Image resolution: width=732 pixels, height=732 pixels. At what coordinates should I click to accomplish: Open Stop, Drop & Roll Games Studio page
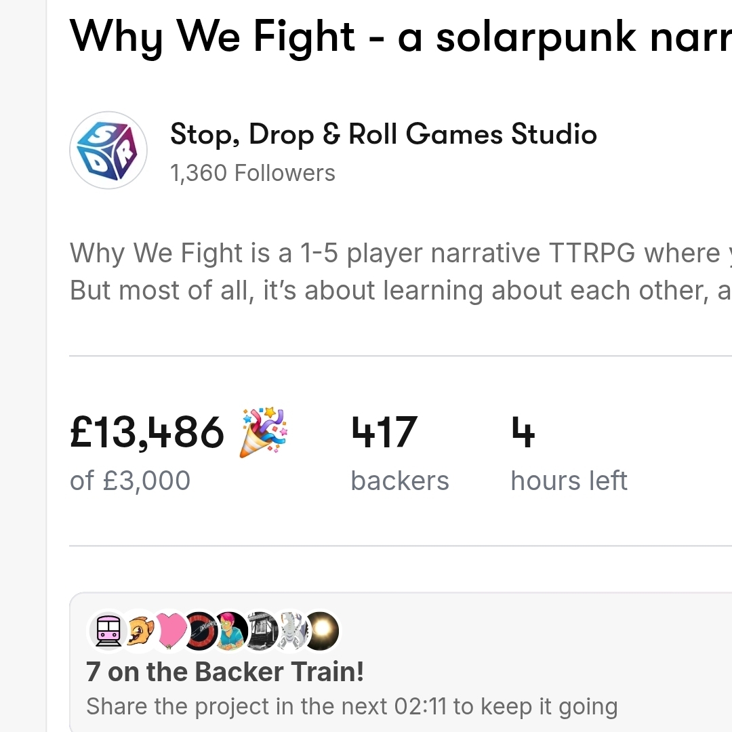pos(383,134)
